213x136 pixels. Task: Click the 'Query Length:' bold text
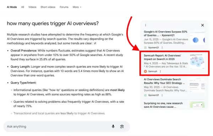coord(20,67)
